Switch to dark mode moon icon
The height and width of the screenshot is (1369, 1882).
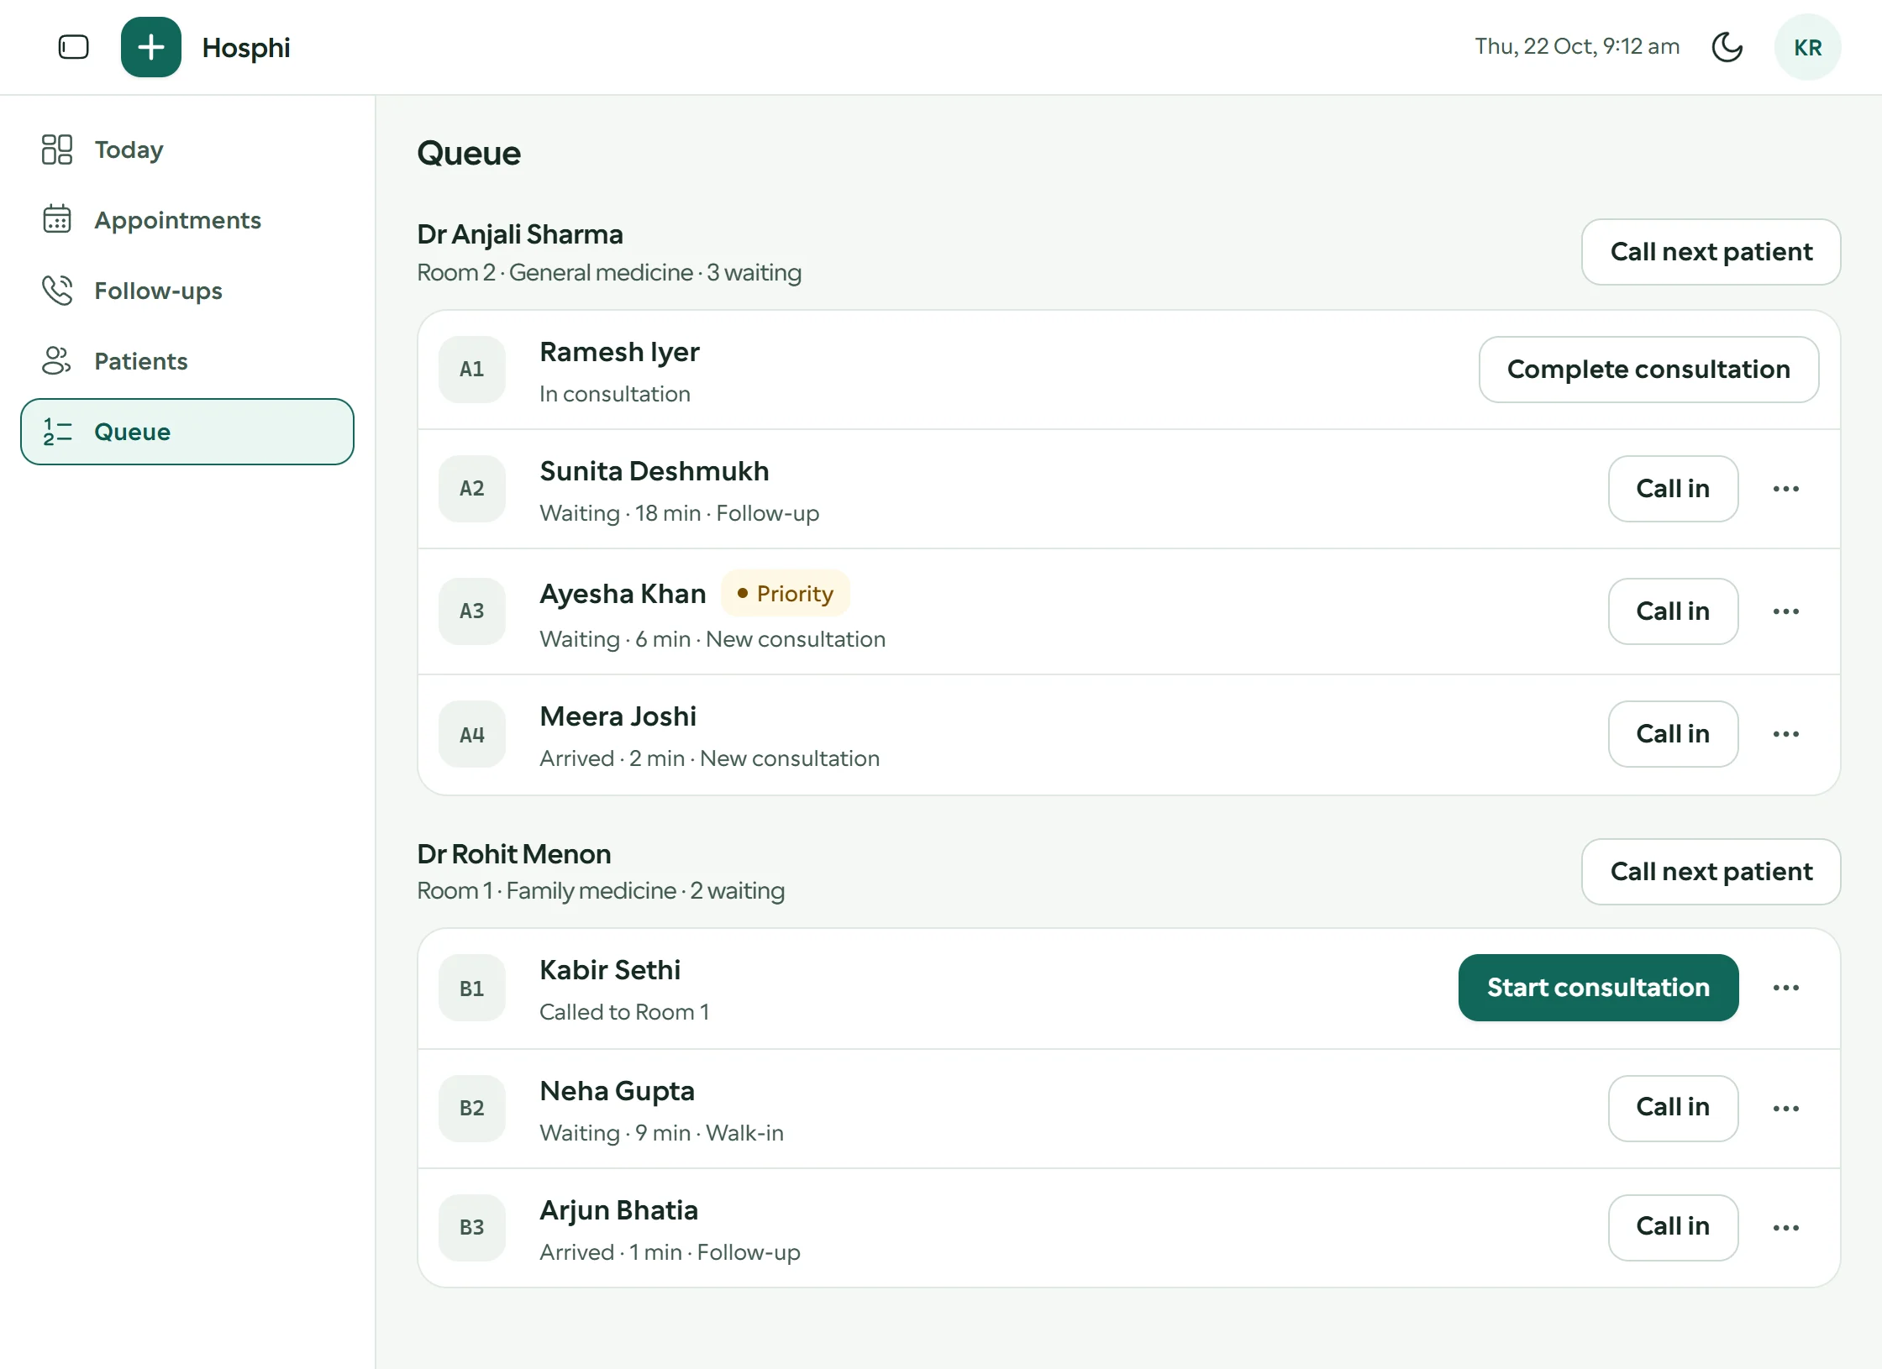pos(1727,47)
